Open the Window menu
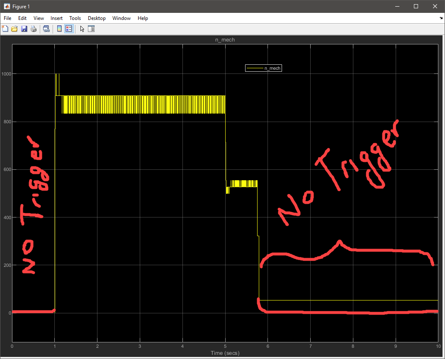 pyautogui.click(x=122, y=18)
